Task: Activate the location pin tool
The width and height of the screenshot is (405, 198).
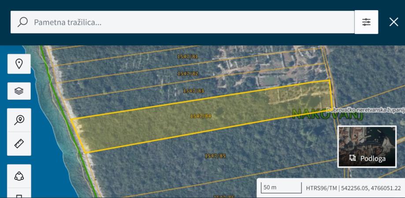Action: coord(19,64)
